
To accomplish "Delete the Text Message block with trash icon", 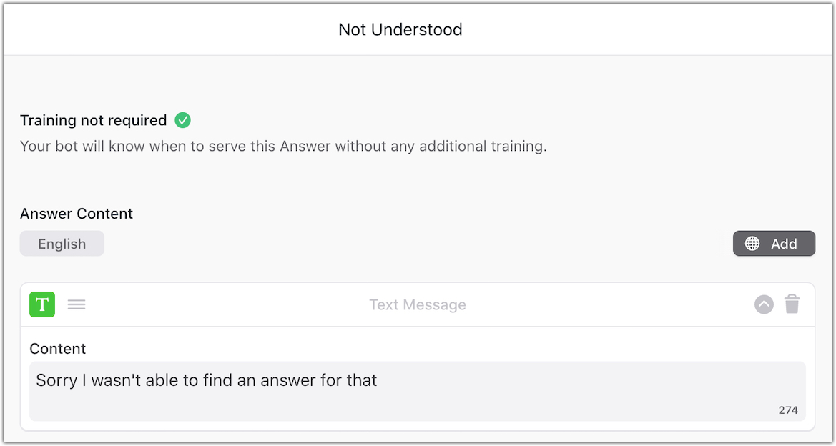I will pyautogui.click(x=792, y=304).
